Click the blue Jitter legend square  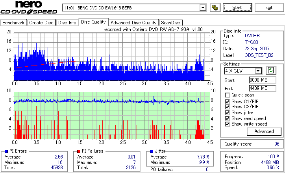[152, 151]
